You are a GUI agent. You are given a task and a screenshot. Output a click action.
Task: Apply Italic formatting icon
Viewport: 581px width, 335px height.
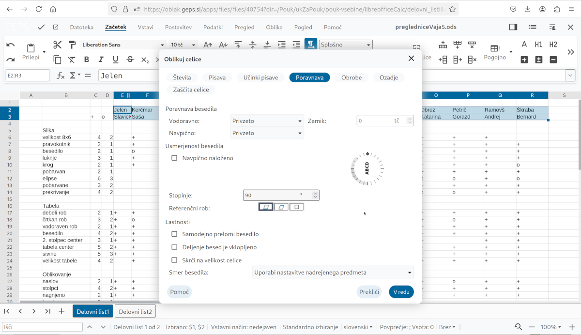click(101, 60)
